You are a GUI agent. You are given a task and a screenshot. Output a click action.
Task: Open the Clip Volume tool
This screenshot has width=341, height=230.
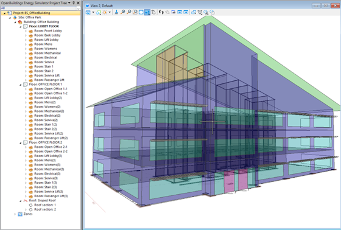200,12
